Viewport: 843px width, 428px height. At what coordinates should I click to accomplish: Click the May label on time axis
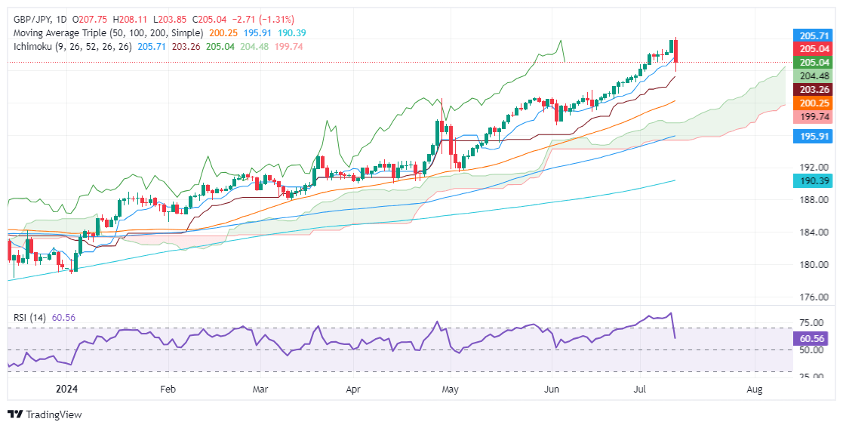coord(450,389)
